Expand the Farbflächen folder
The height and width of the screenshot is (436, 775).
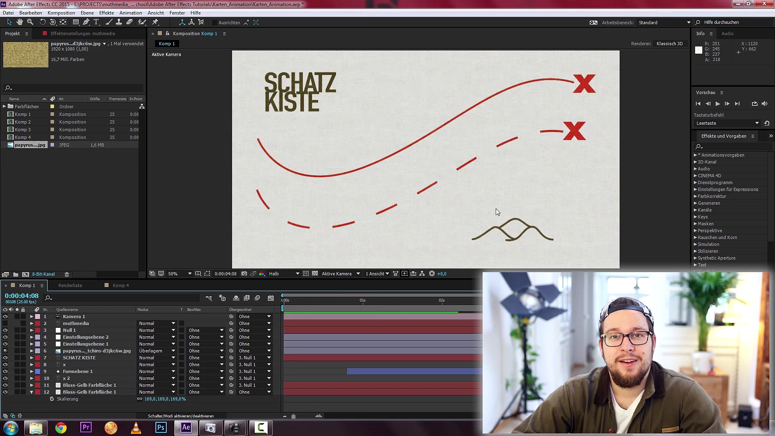(x=4, y=107)
